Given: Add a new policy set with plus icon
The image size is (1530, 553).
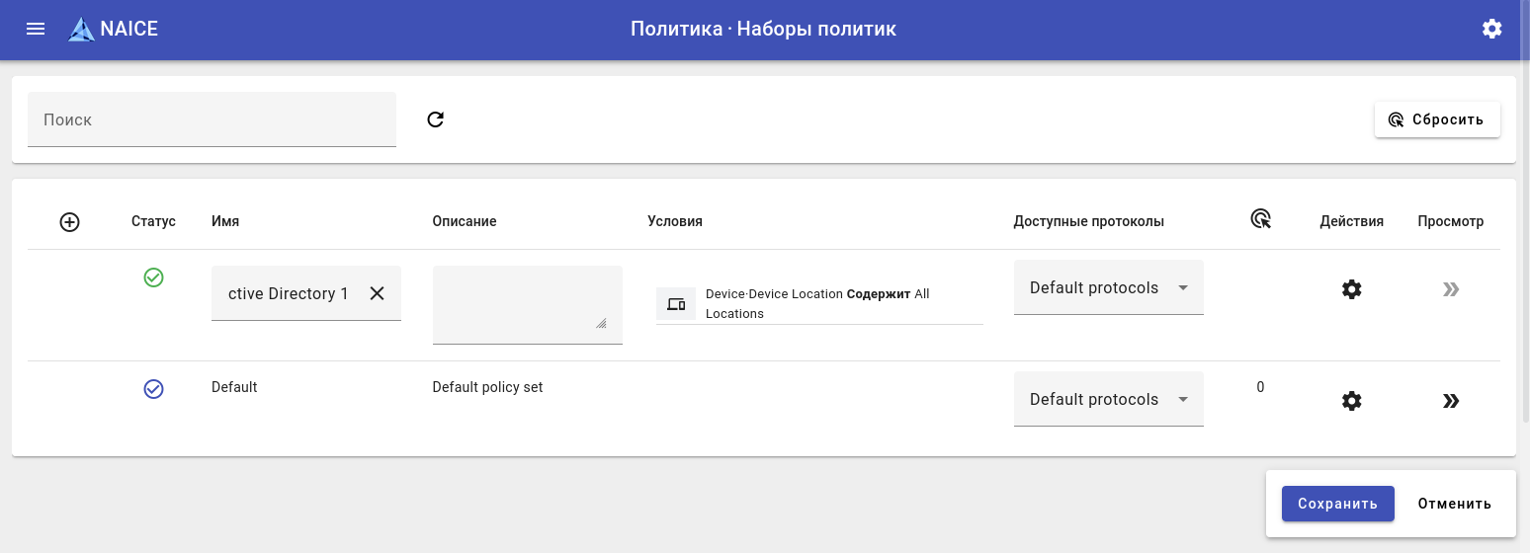Looking at the screenshot, I should [69, 222].
